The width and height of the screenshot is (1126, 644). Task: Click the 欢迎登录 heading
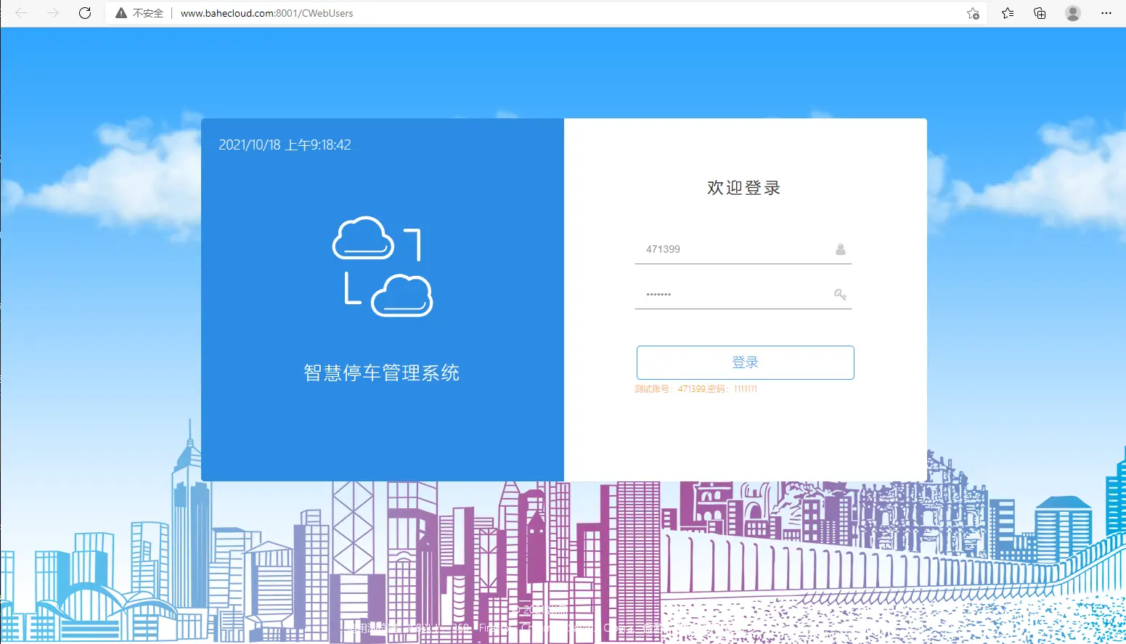click(x=744, y=188)
